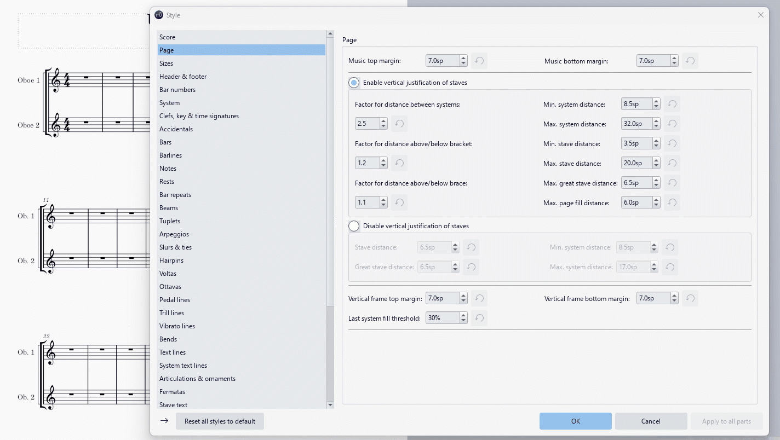
Task: Click the category list scroll-up arrow
Action: tap(330, 34)
